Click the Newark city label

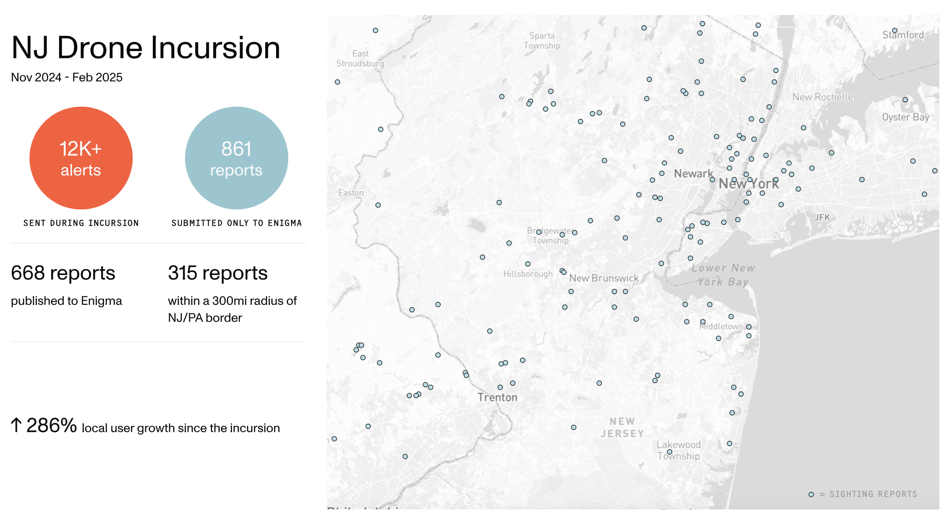point(693,174)
